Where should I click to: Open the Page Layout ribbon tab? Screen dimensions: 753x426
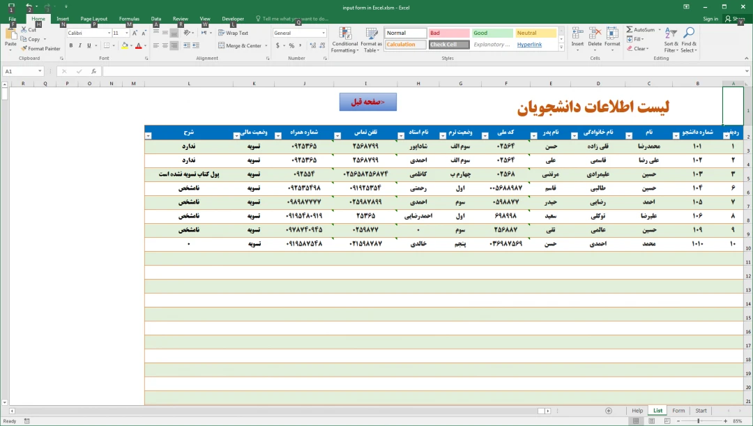tap(93, 19)
